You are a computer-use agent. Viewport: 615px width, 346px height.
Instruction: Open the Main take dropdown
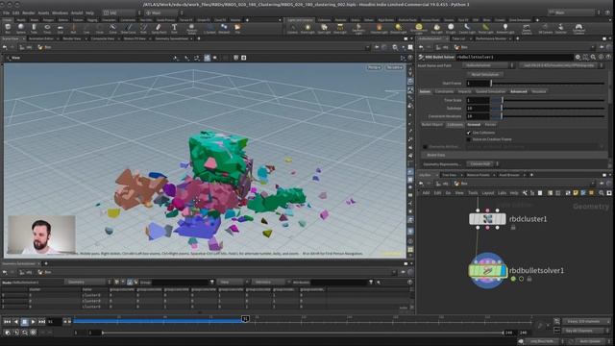click(x=573, y=12)
